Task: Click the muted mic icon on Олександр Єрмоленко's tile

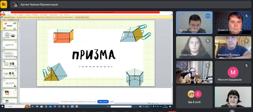Action: 208,66
